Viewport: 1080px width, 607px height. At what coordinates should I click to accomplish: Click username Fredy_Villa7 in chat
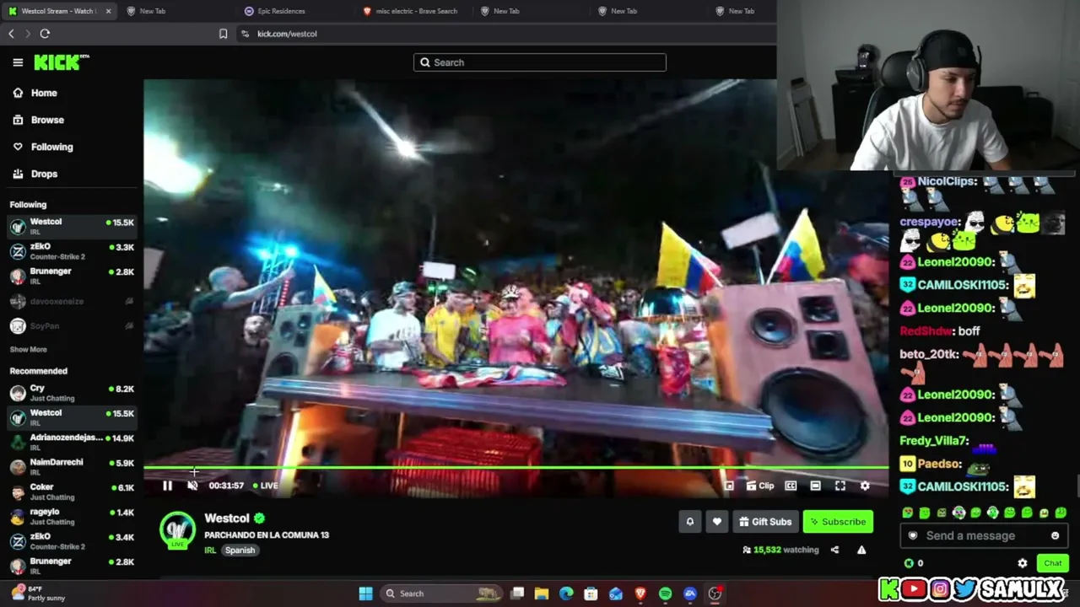[x=934, y=440]
